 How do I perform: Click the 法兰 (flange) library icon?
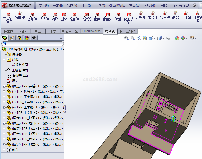(118, 17)
